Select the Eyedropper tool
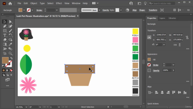The image size is (193, 109). tap(11, 44)
